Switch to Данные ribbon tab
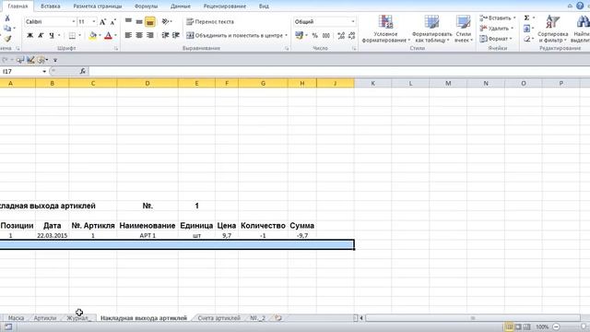The width and height of the screenshot is (590, 332). (181, 6)
